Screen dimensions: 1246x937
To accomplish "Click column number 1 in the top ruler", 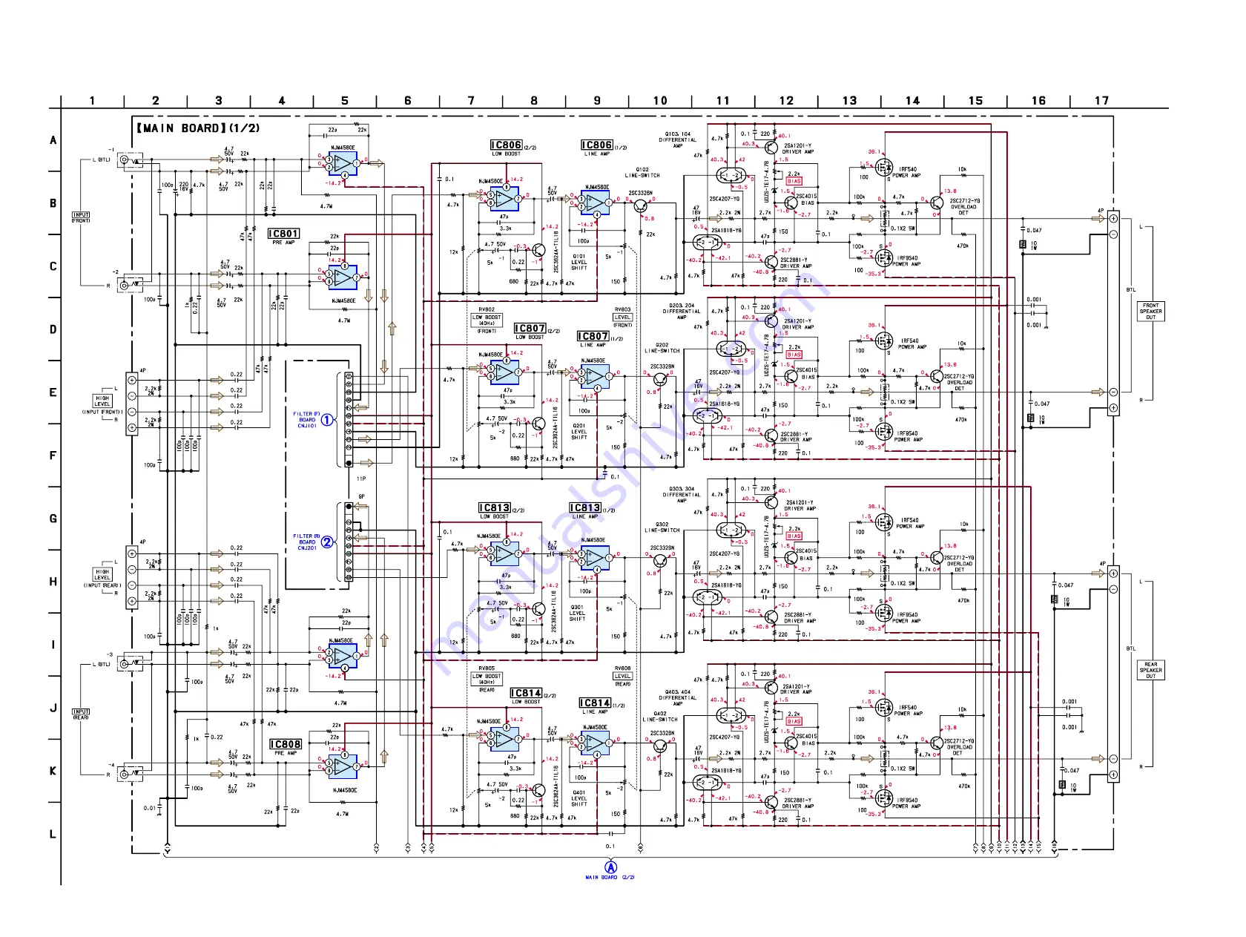I will (x=92, y=100).
